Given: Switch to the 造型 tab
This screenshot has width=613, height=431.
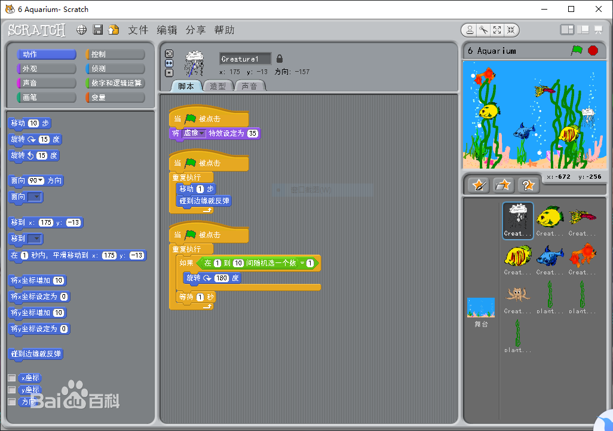Looking at the screenshot, I should (218, 86).
